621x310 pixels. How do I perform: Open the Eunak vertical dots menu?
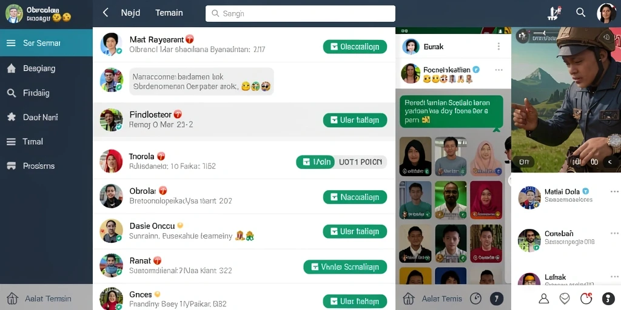coord(498,47)
